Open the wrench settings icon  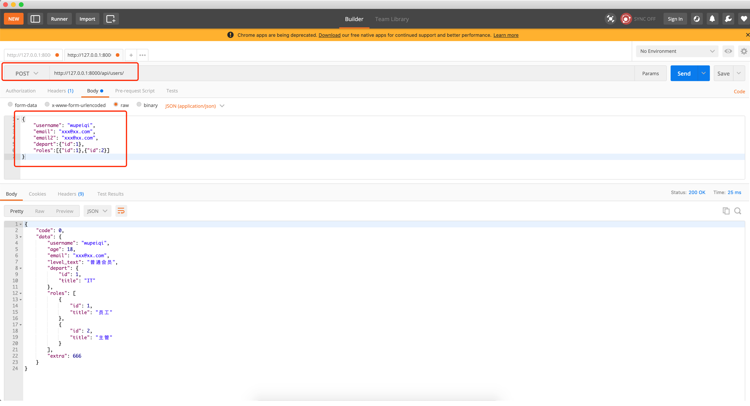click(728, 19)
